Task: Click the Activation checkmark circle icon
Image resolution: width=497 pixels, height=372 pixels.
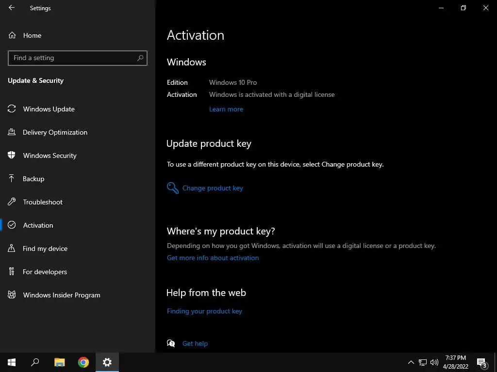Action: (12, 225)
